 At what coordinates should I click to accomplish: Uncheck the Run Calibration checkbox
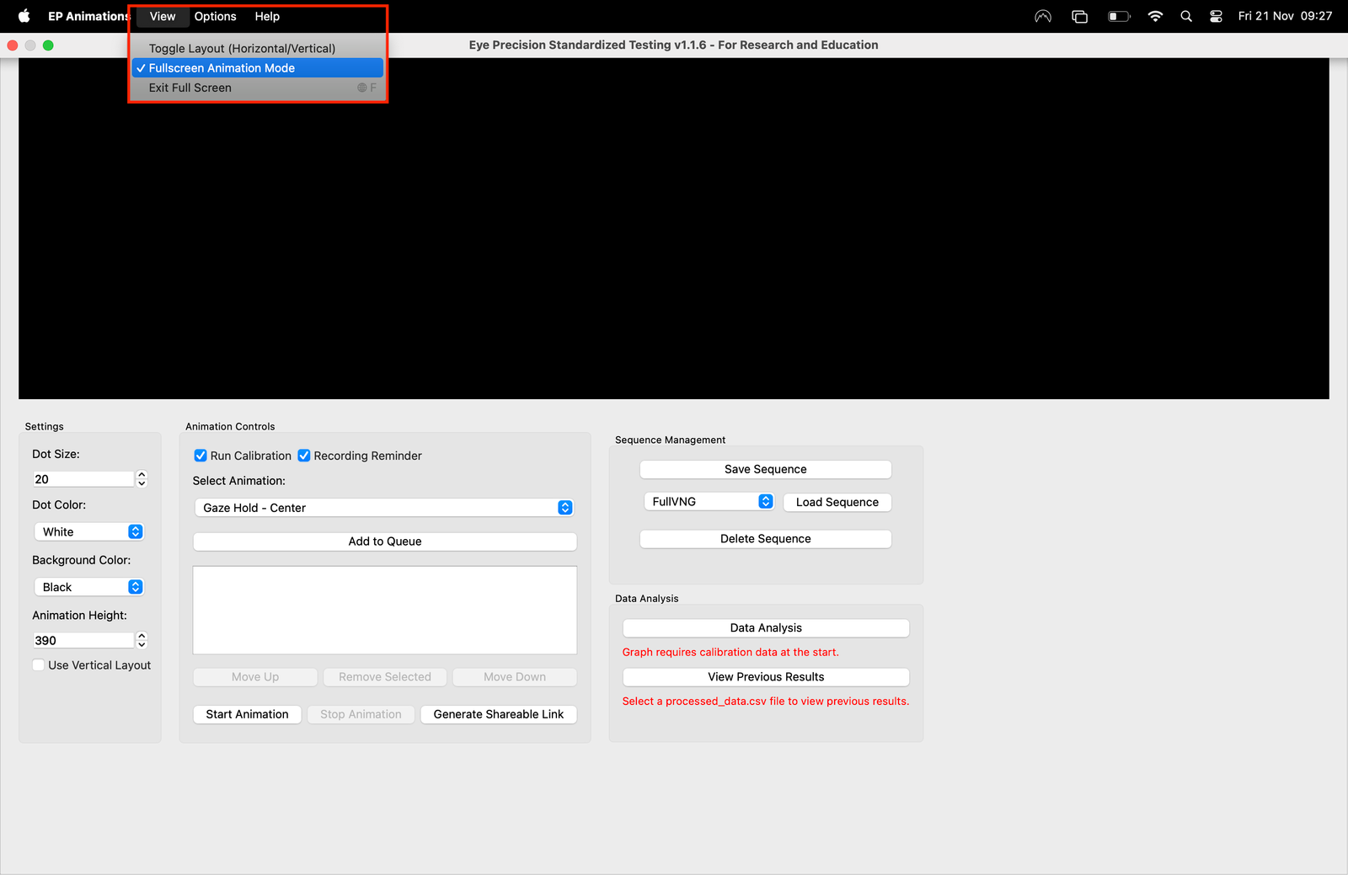pos(201,456)
